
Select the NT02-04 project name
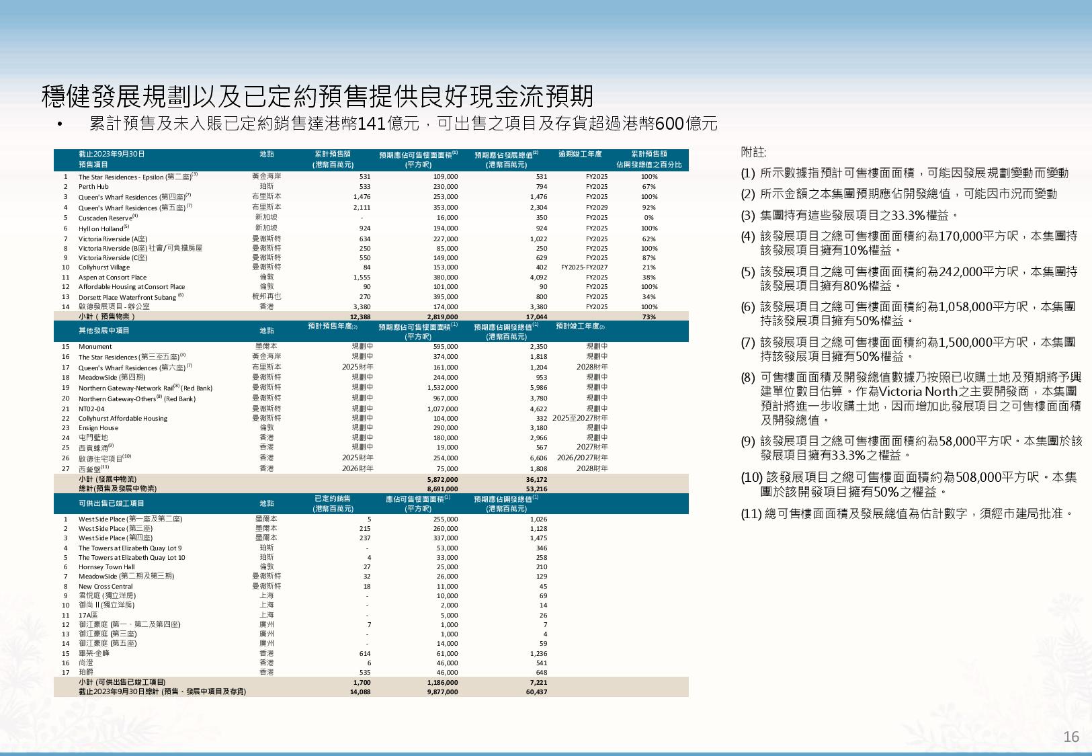click(x=91, y=409)
